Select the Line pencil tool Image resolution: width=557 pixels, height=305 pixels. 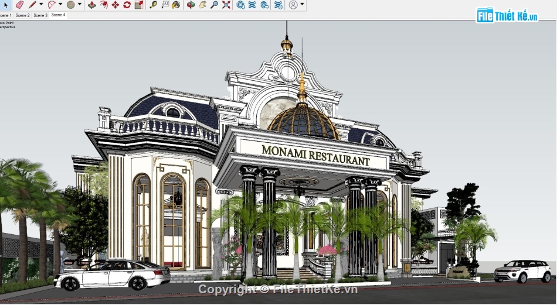coord(33,5)
